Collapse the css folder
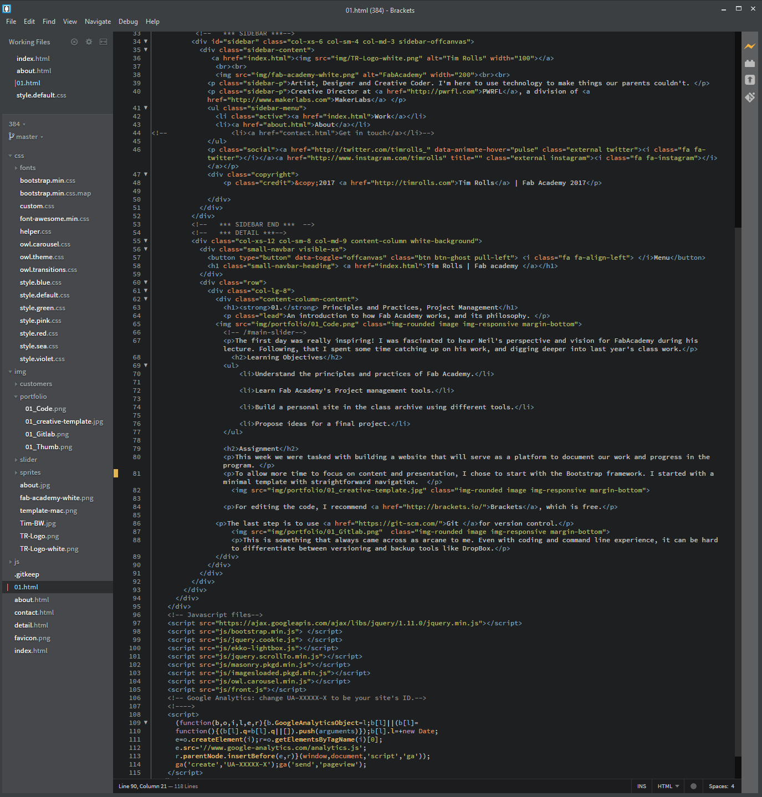 10,156
